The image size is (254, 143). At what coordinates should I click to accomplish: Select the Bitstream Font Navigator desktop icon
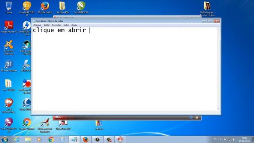coord(45,126)
